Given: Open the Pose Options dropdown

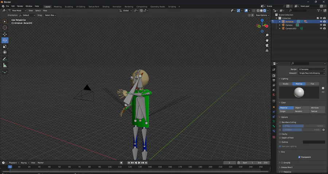Looking at the screenshot, I should (262, 15).
